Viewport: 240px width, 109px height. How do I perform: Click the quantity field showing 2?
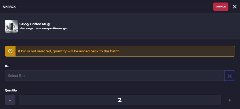[120, 100]
